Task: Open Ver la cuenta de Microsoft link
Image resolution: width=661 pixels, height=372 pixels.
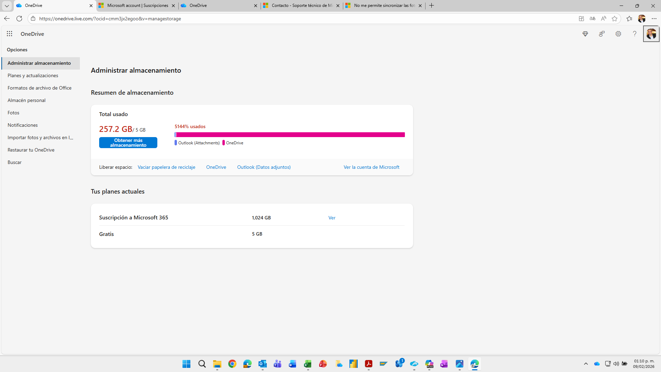Action: (371, 167)
